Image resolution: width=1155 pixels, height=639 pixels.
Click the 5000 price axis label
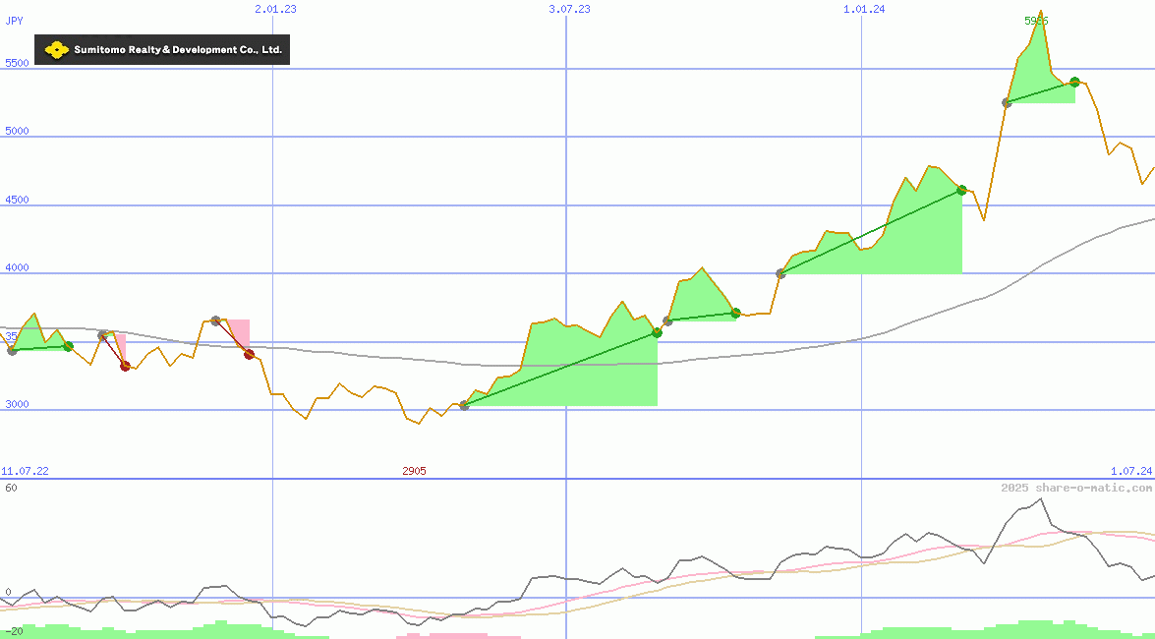(17, 131)
